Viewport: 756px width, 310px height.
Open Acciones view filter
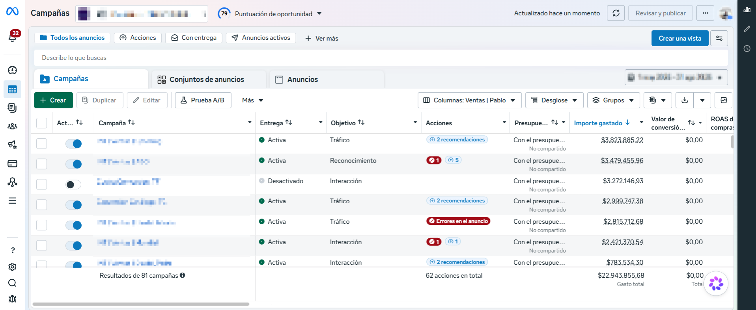pos(138,38)
